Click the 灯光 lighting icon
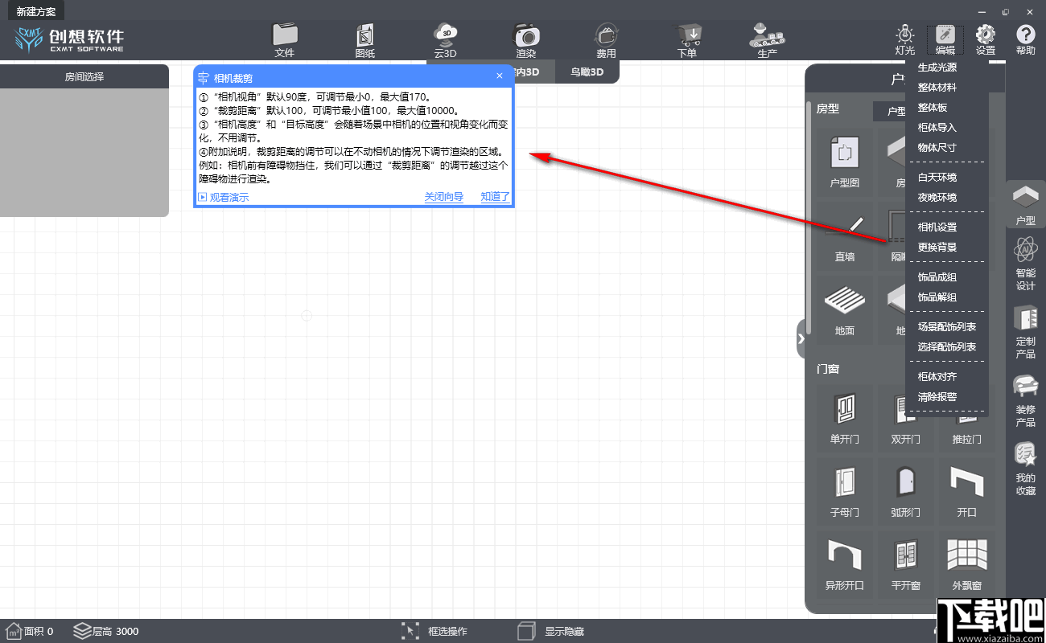 [905, 40]
